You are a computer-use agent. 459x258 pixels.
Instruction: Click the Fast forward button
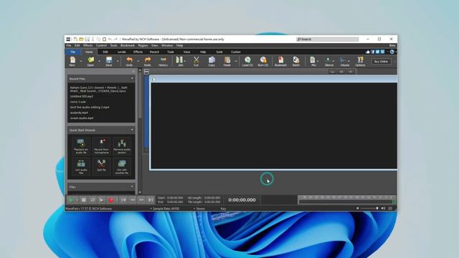pos(141,200)
